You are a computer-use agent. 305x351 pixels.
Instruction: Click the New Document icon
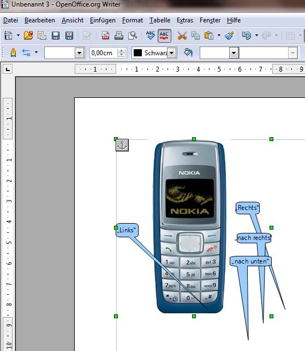[9, 36]
